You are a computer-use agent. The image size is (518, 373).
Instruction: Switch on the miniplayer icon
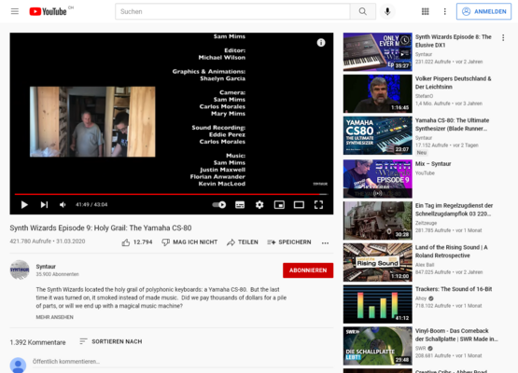point(279,204)
